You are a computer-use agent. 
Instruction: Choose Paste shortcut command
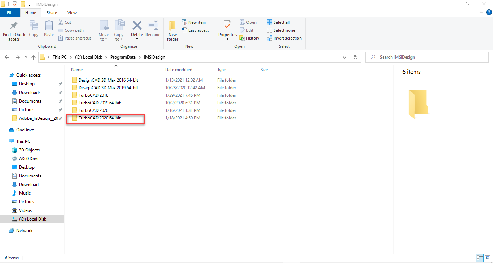(x=75, y=38)
